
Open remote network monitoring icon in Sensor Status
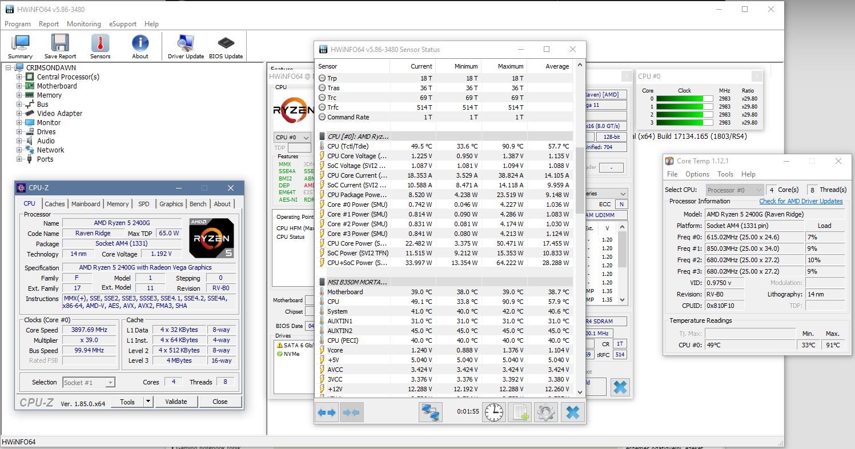431,412
